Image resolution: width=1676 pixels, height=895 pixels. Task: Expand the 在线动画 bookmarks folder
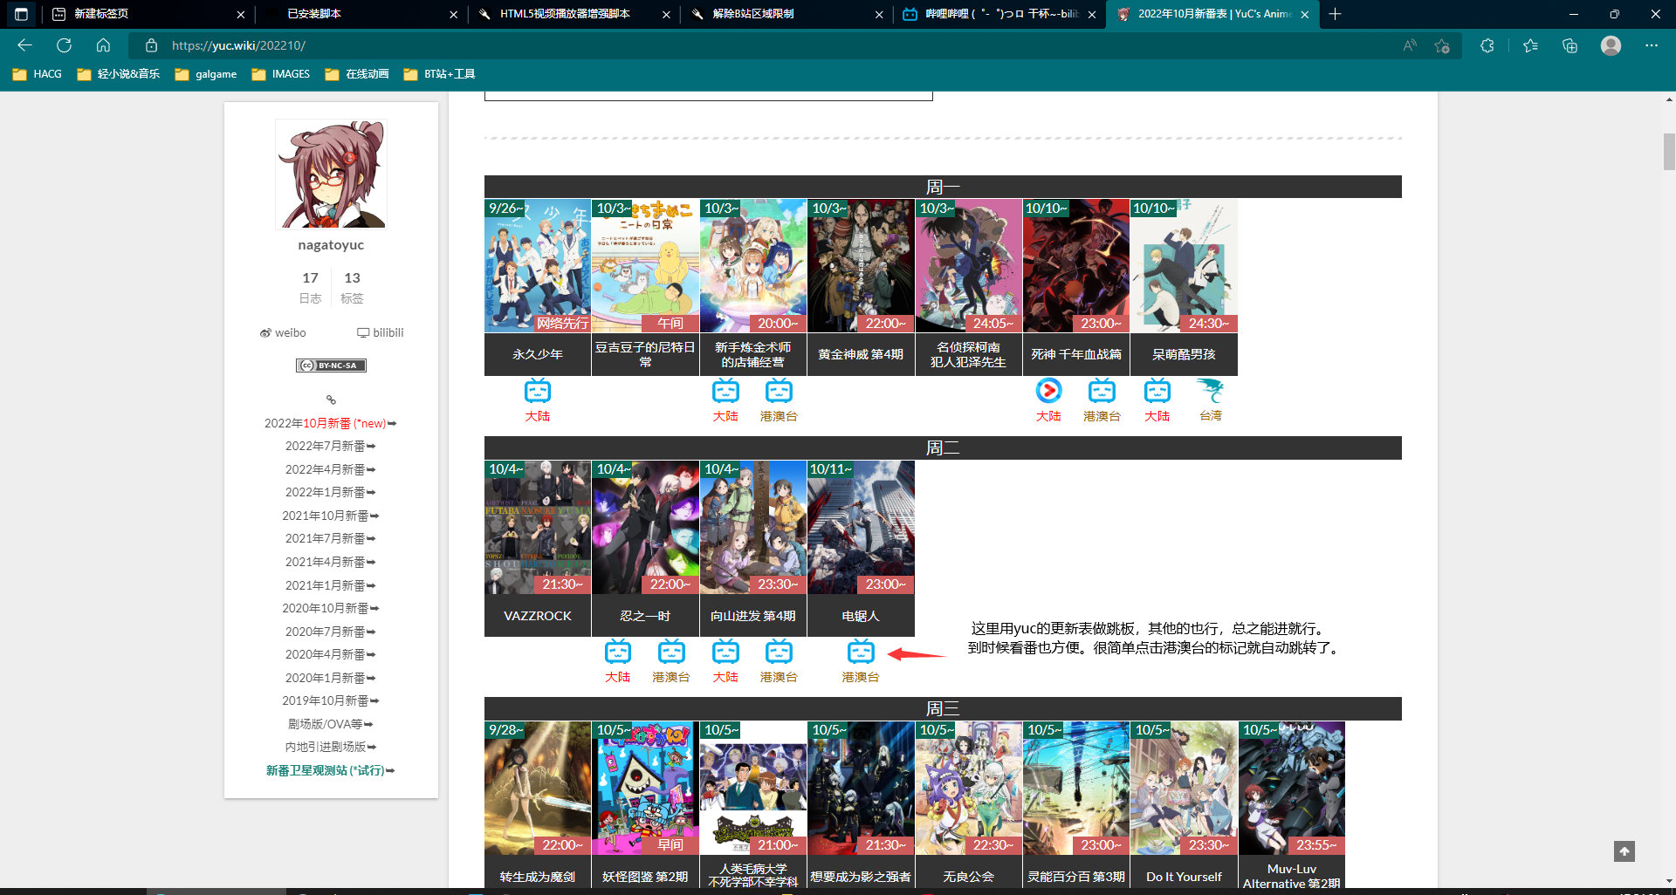pos(357,74)
